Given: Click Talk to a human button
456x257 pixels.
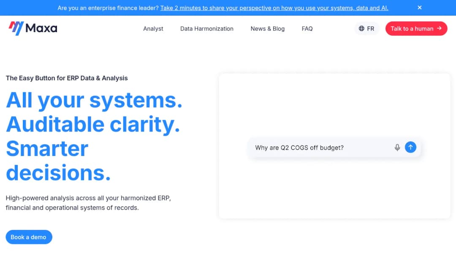Looking at the screenshot, I should 416,28.
